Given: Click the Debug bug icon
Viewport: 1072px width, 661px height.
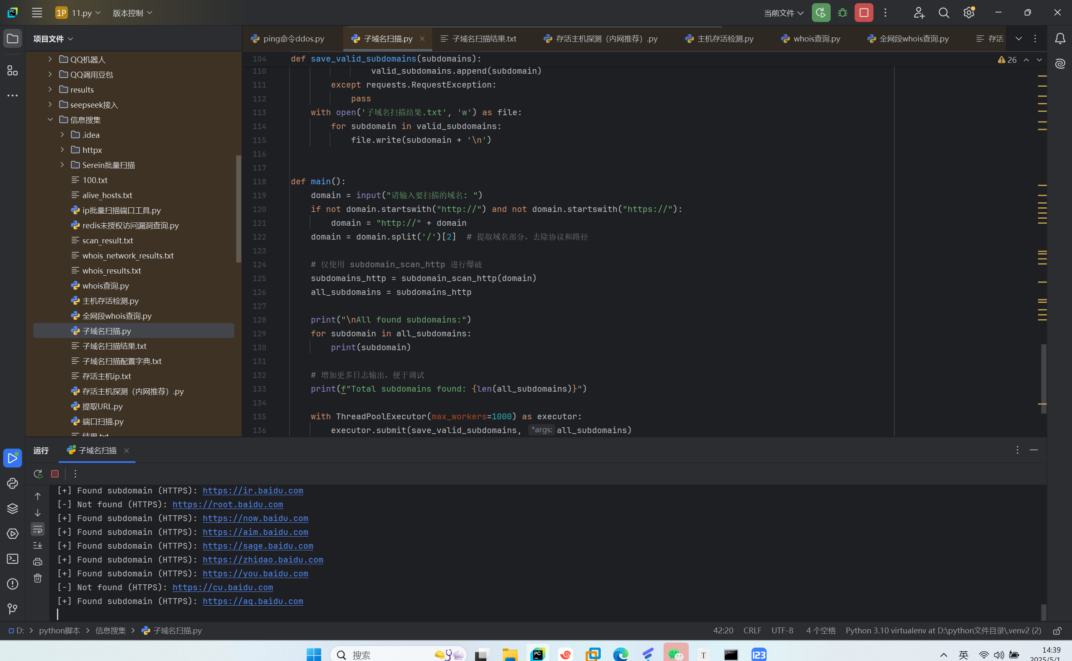Looking at the screenshot, I should (x=842, y=13).
